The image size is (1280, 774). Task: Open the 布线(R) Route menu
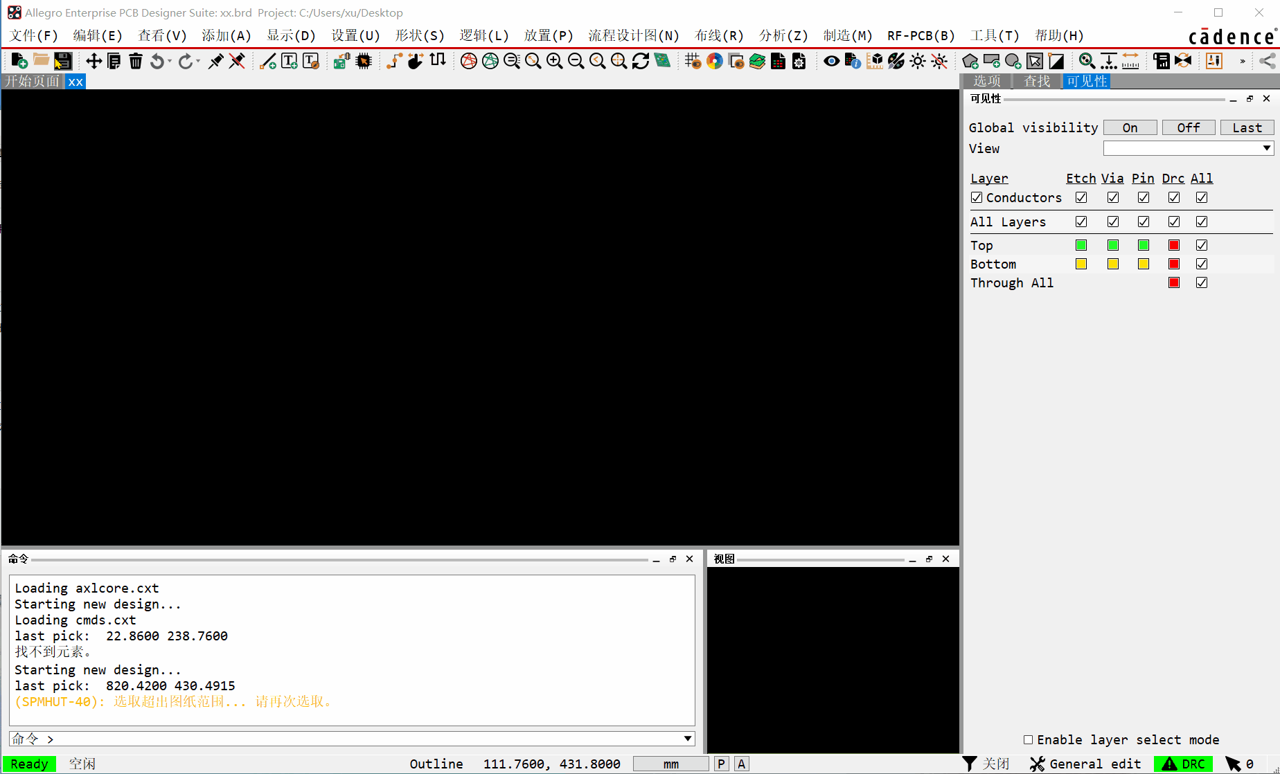[718, 36]
